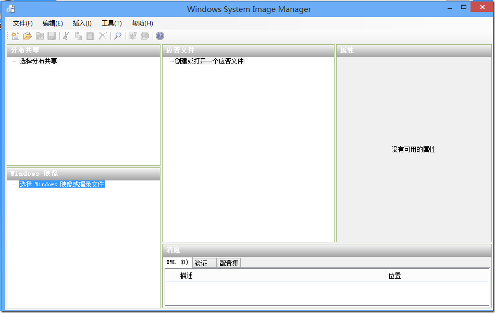
Task: Select the 选择分布共享 tree item
Action: (x=38, y=61)
